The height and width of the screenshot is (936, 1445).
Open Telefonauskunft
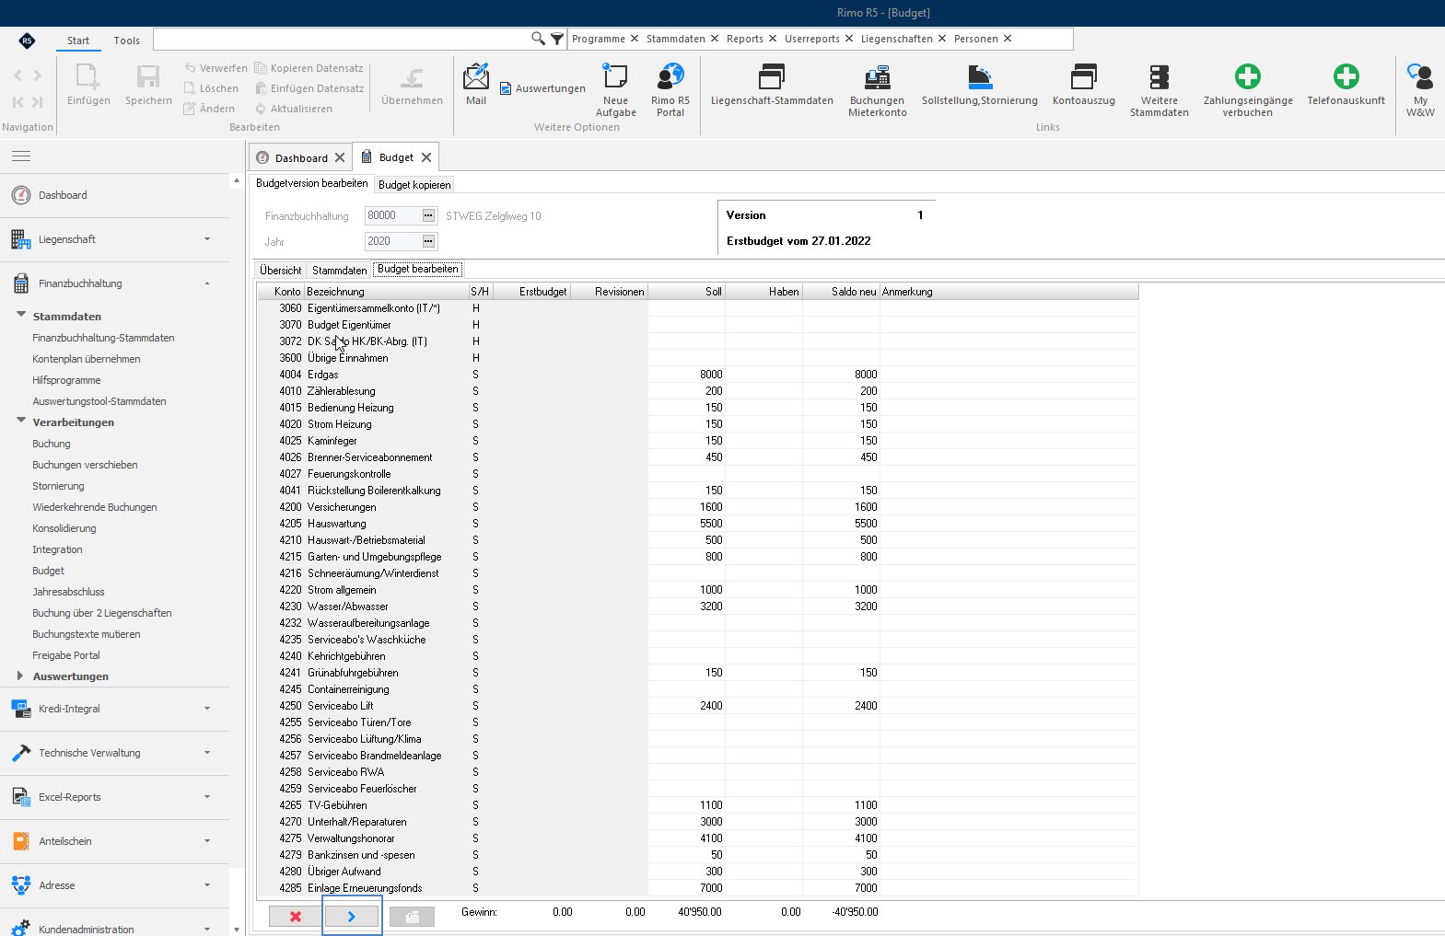pyautogui.click(x=1346, y=85)
